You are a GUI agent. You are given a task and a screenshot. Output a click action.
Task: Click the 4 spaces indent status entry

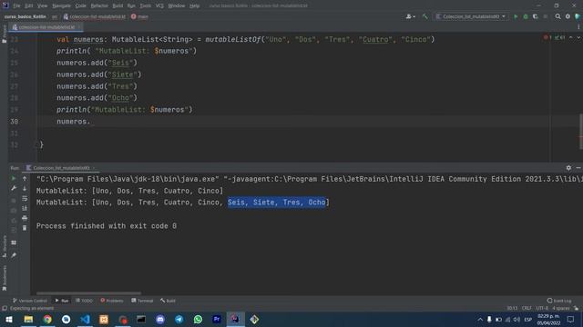click(561, 308)
